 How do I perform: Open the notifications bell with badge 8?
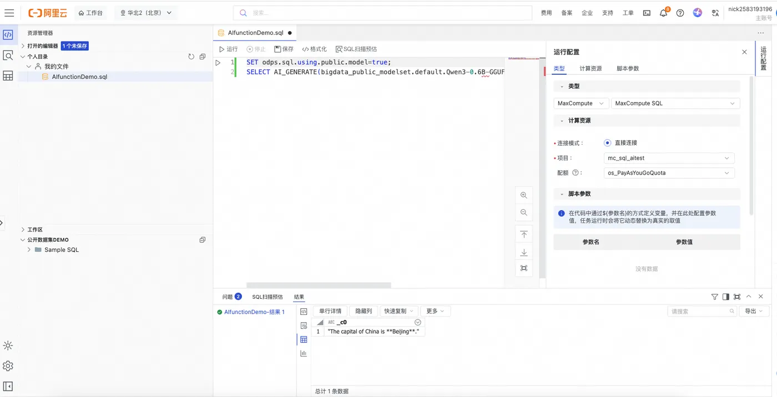click(663, 12)
